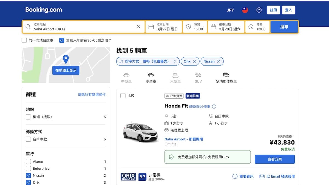Click 查看方案 view deal button

[275, 159]
